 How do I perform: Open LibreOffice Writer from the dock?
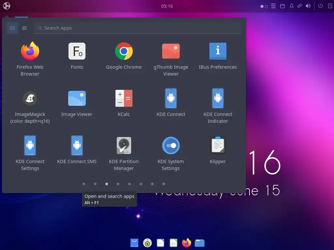[160, 243]
